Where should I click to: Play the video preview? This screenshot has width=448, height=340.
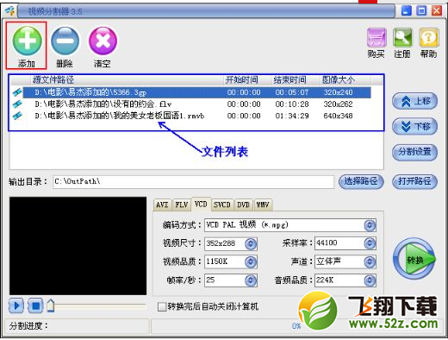click(x=16, y=305)
